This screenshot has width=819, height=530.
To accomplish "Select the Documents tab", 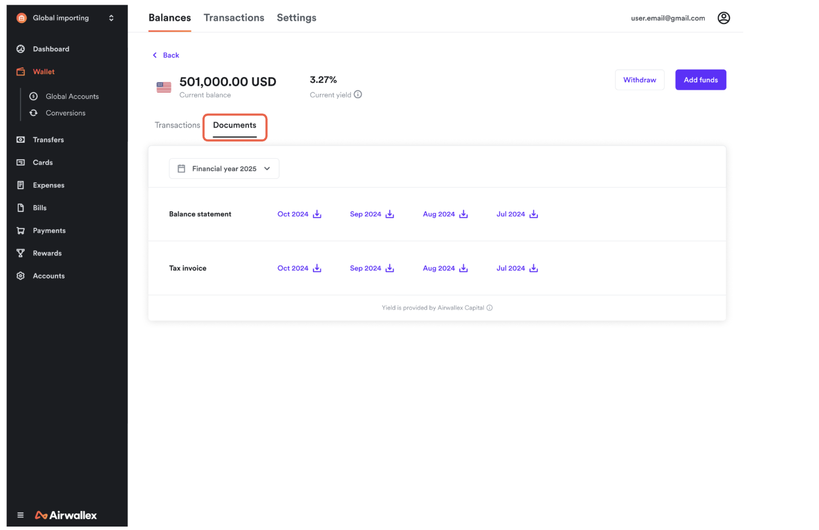I will pos(235,126).
